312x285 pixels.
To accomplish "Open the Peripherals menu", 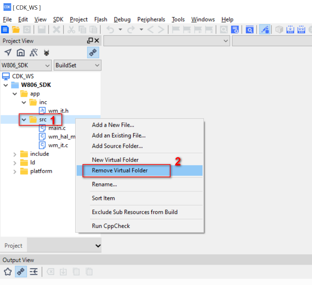I will pos(151,19).
